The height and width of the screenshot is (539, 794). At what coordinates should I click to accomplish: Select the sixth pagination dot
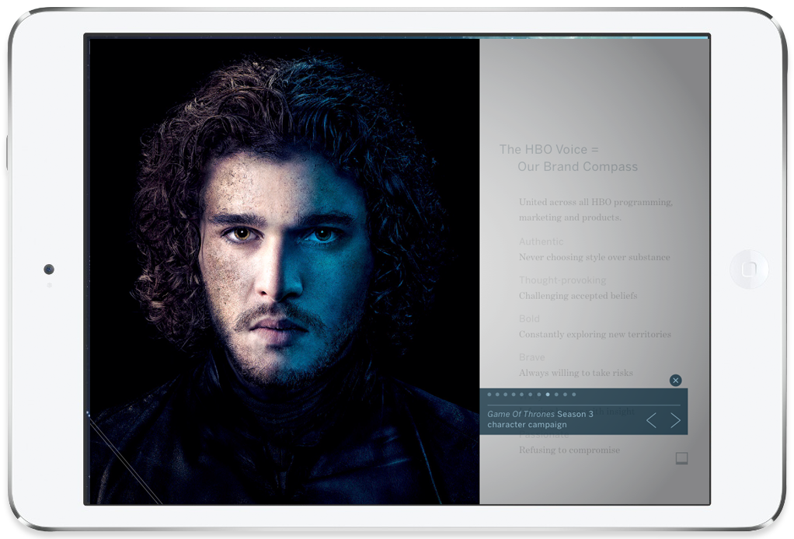pyautogui.click(x=530, y=395)
